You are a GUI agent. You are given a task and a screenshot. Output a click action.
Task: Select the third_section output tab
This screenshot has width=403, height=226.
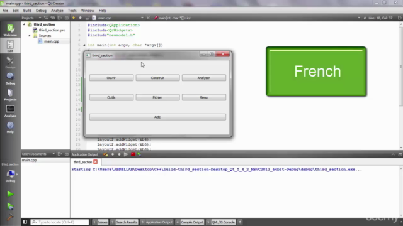pyautogui.click(x=82, y=162)
